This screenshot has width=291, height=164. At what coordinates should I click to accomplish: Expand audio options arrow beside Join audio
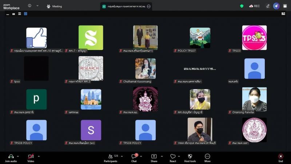click(18, 157)
